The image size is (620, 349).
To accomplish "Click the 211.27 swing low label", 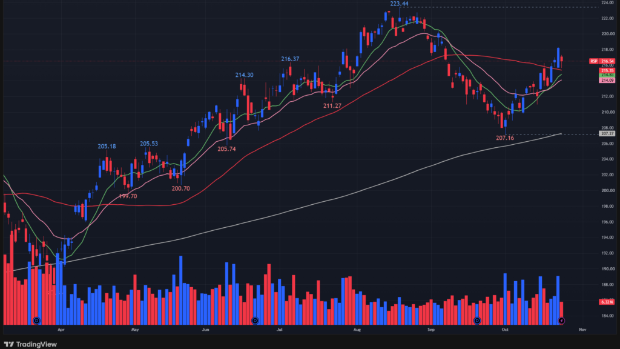I will [332, 105].
